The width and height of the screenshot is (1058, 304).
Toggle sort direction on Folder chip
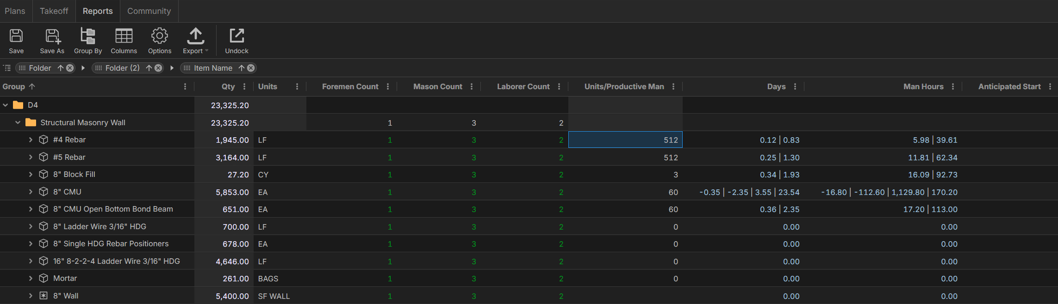[x=60, y=68]
